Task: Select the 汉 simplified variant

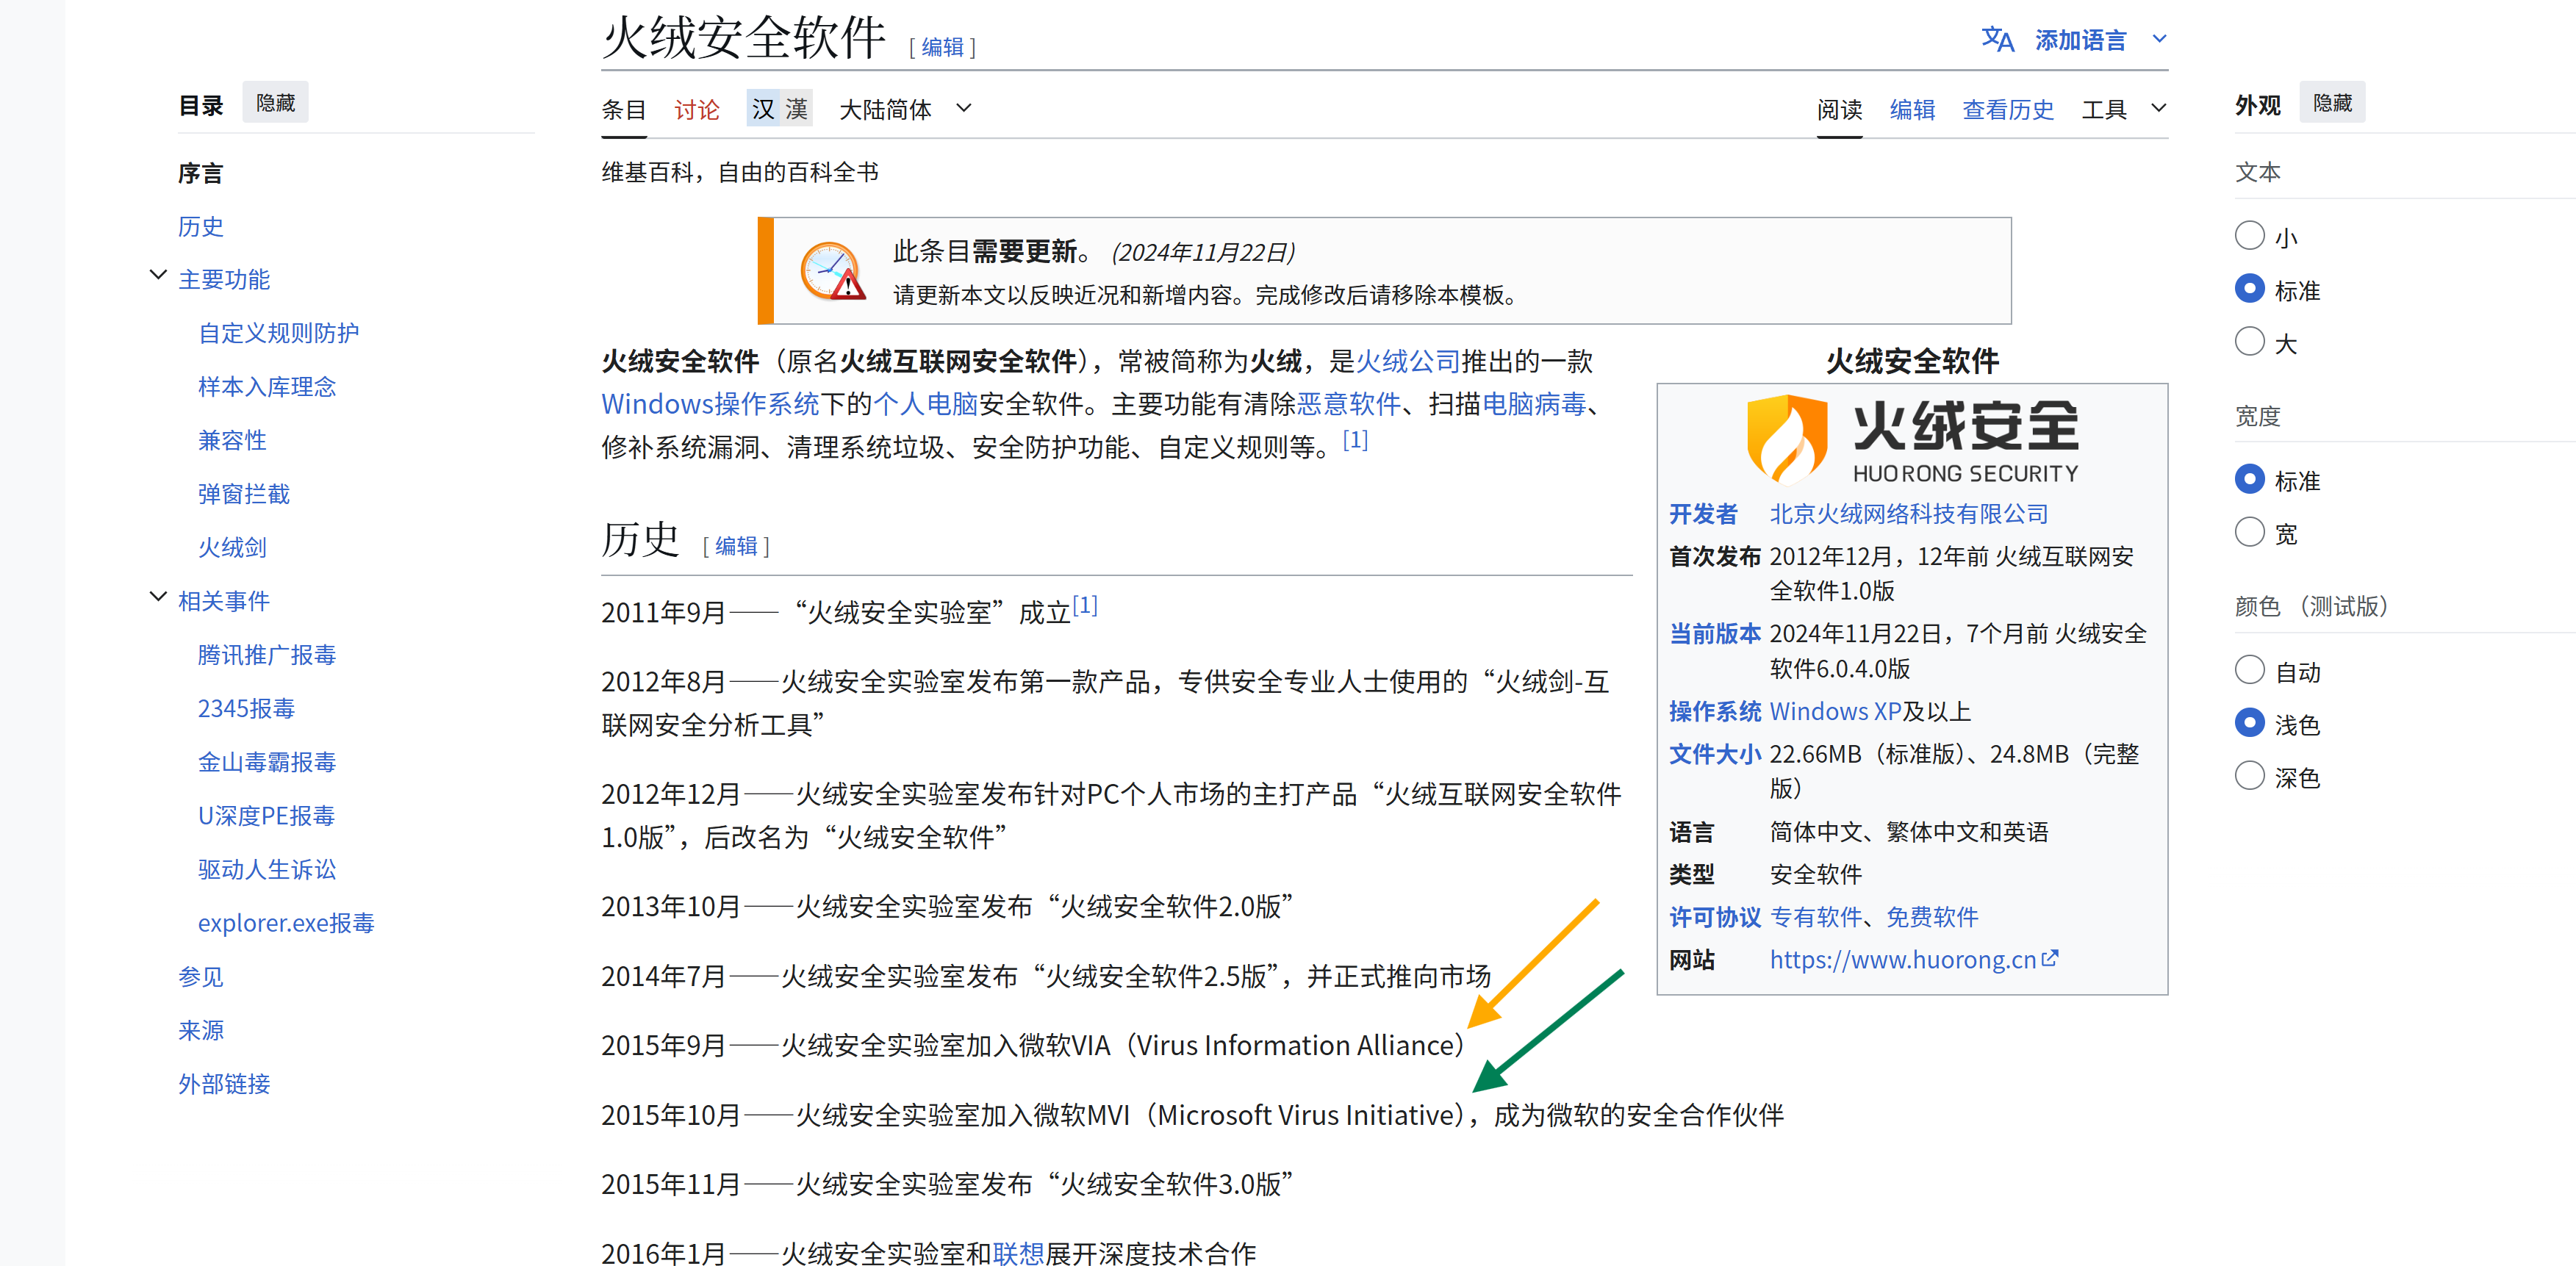Action: coord(763,108)
